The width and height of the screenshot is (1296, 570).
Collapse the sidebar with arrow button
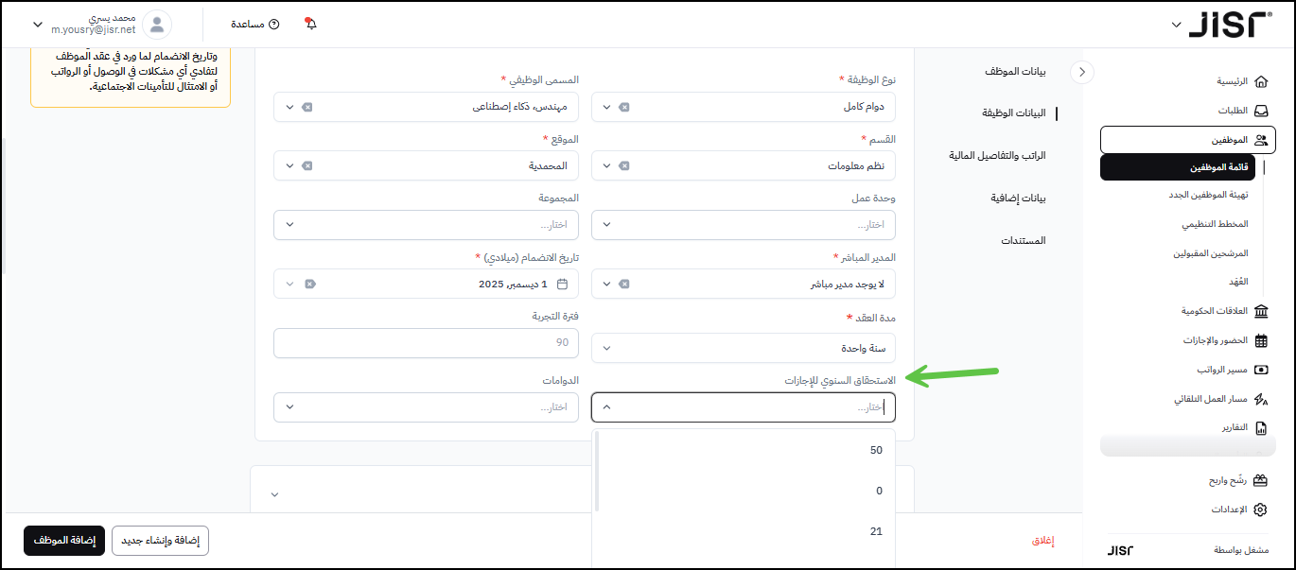point(1081,72)
